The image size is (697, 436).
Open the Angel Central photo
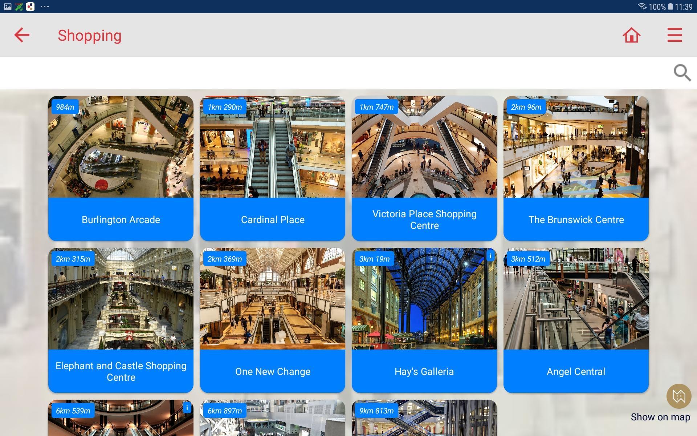[x=576, y=299]
